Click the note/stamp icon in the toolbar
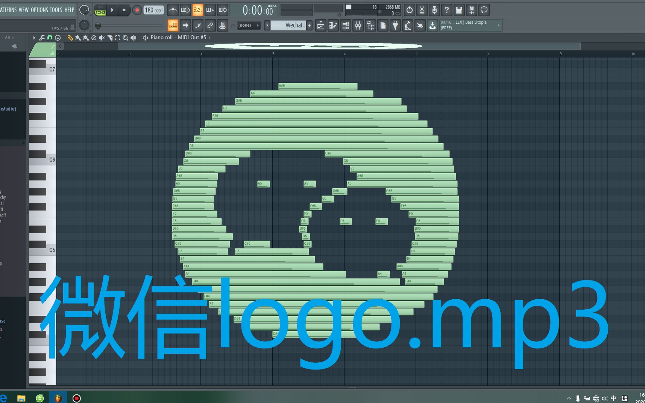The height and width of the screenshot is (403, 645). point(223,25)
